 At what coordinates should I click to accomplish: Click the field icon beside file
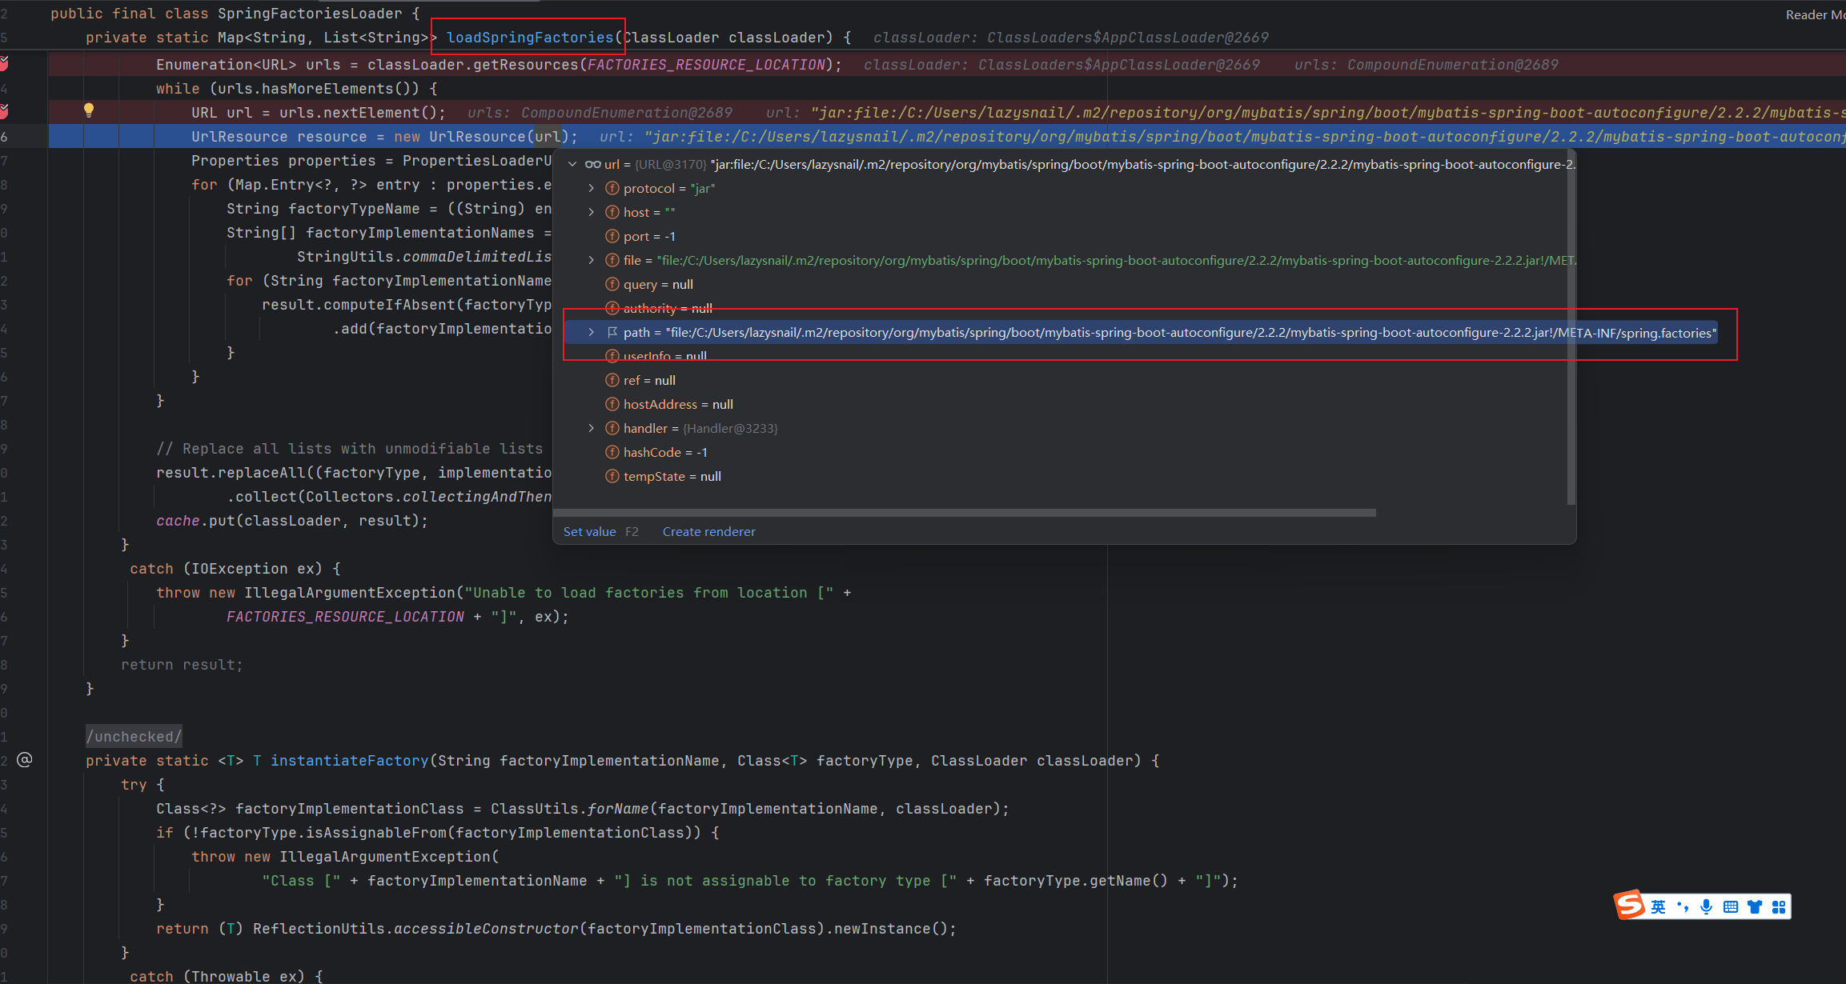612,261
